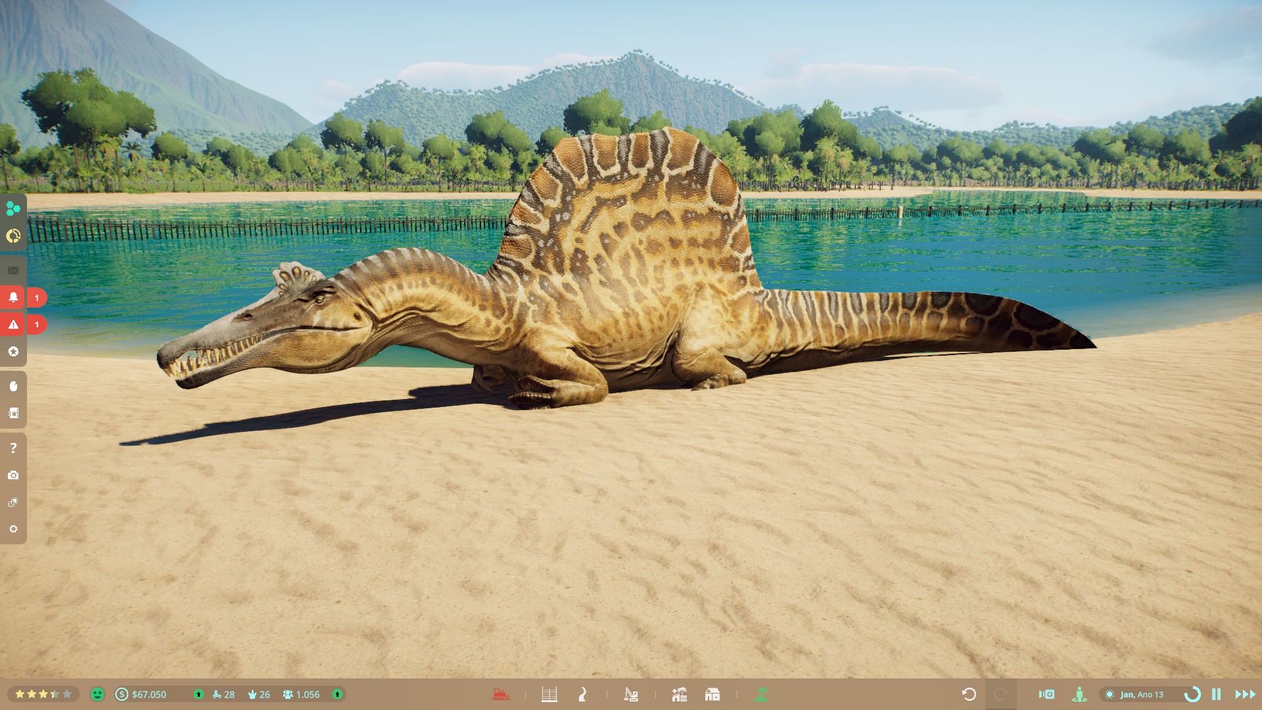Open the green landscaping terrain tool
This screenshot has height=710, width=1262.
pyautogui.click(x=761, y=694)
